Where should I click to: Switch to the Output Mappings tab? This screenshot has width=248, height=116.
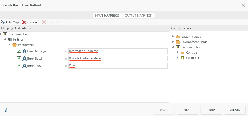[x=138, y=16]
